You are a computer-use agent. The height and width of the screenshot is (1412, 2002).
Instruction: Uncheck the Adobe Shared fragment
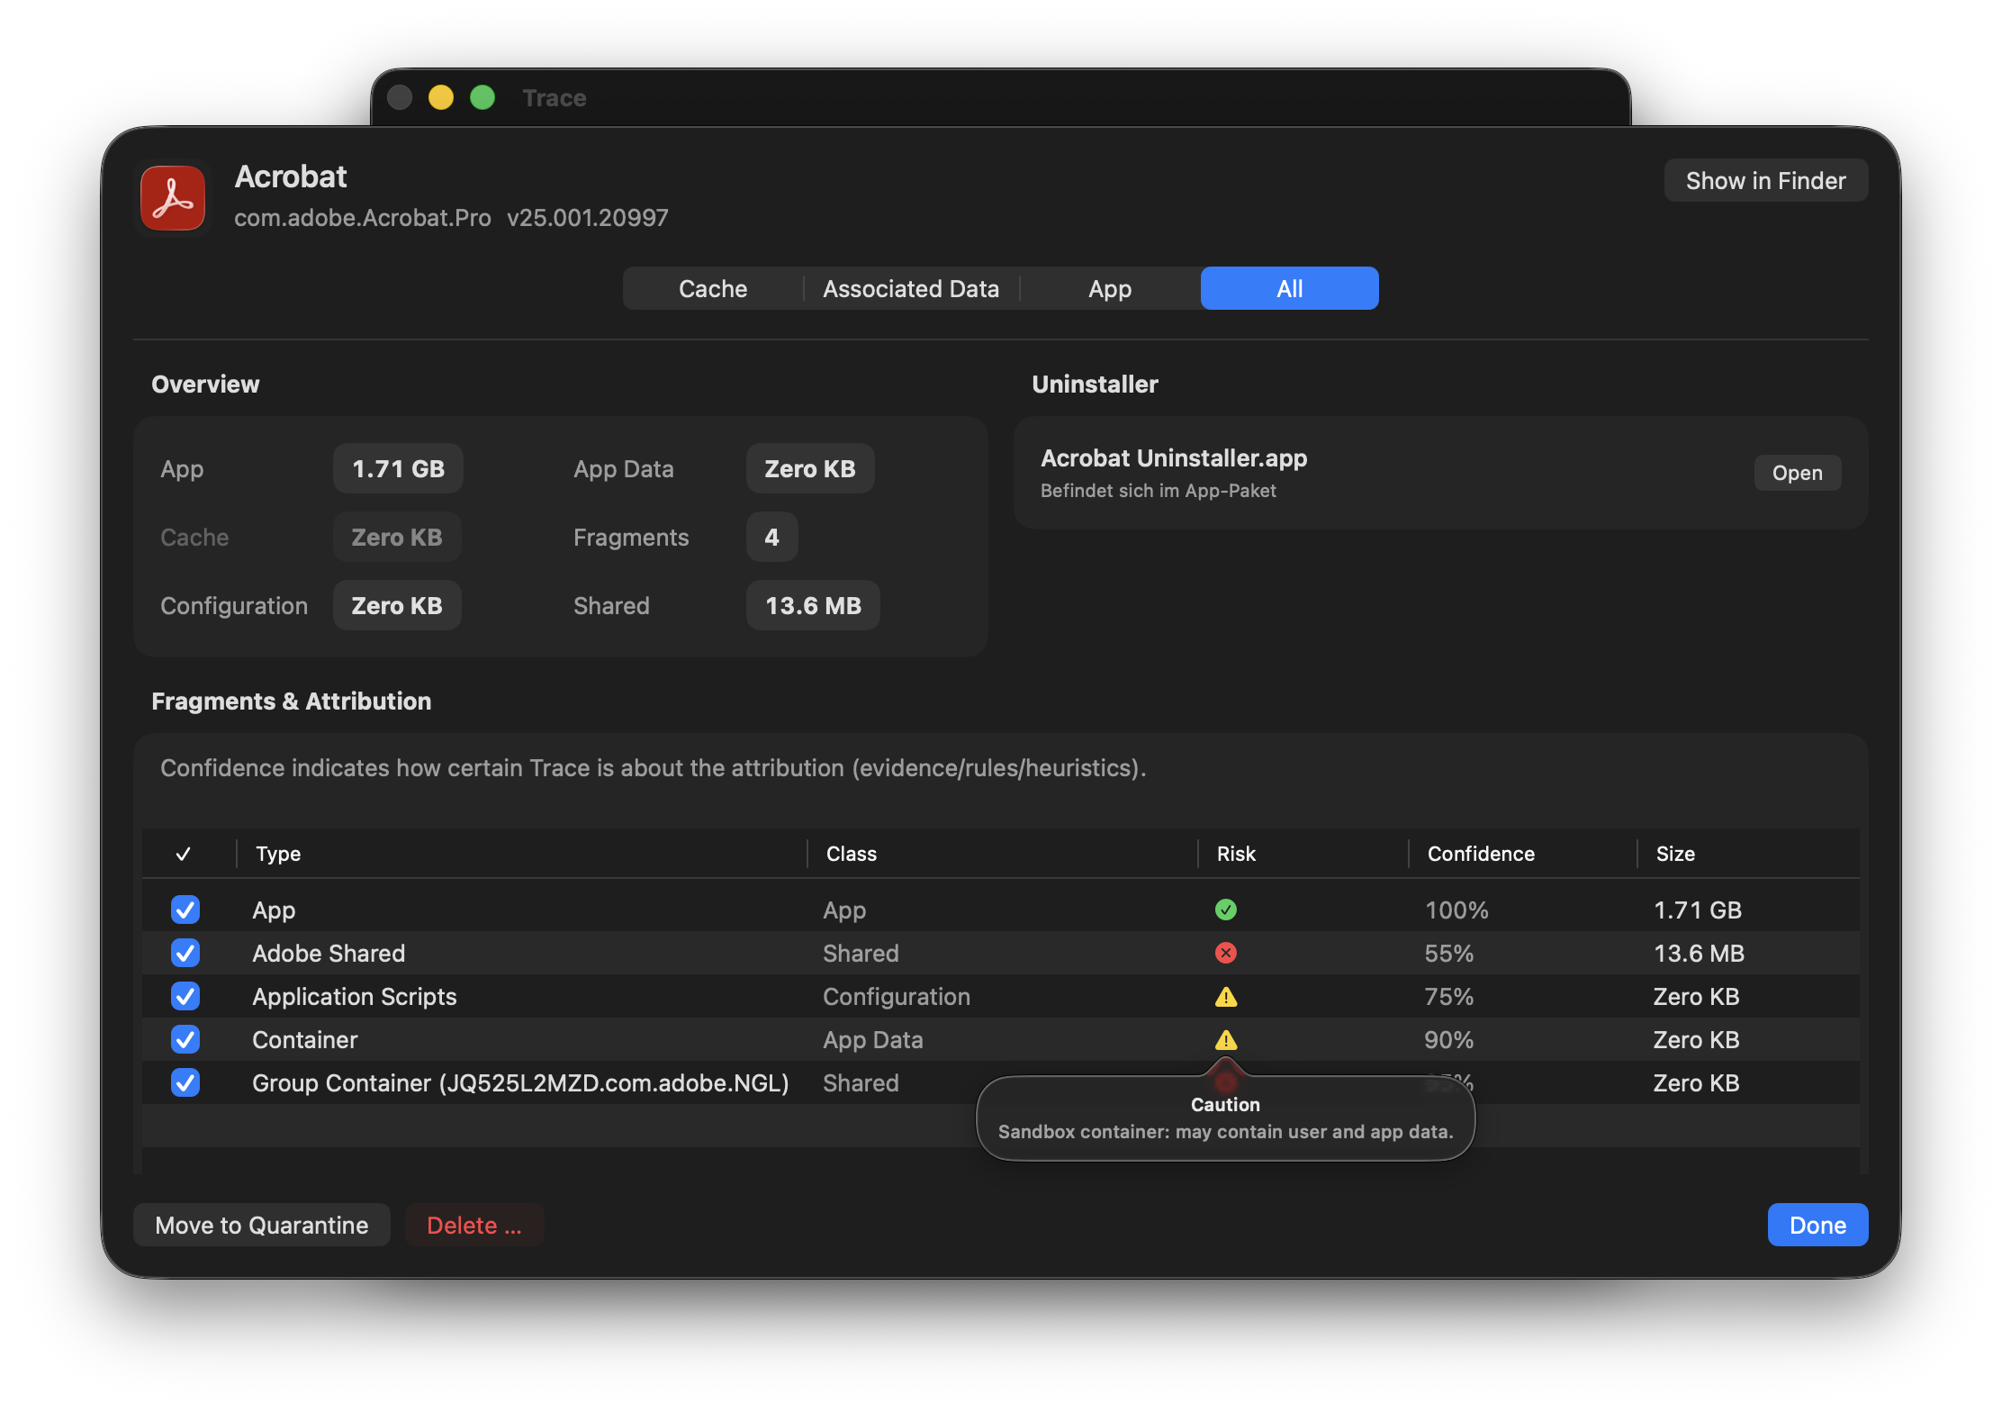coord(185,953)
